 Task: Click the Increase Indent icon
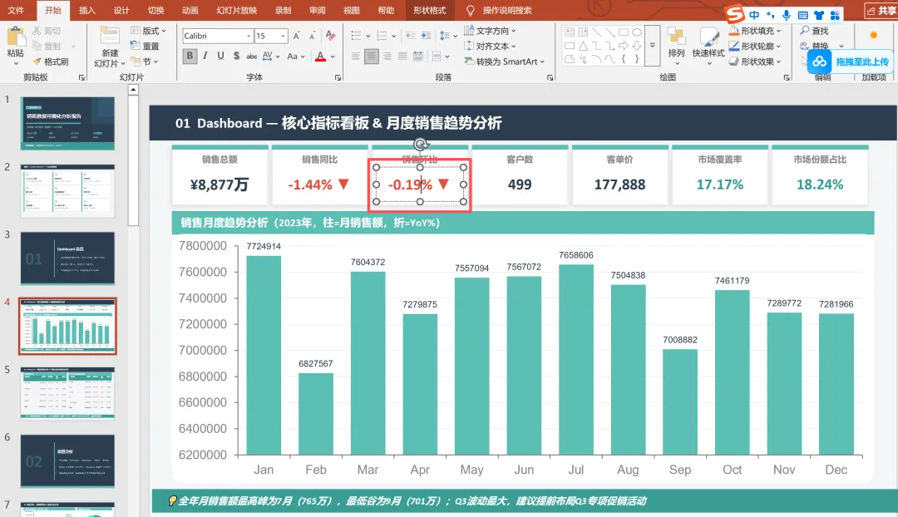tap(426, 36)
